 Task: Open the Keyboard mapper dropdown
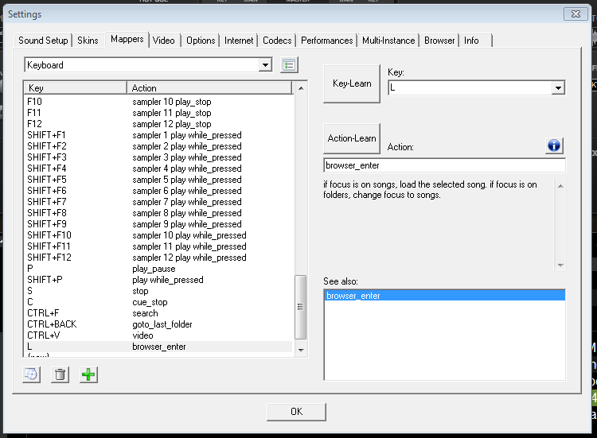[x=265, y=65]
